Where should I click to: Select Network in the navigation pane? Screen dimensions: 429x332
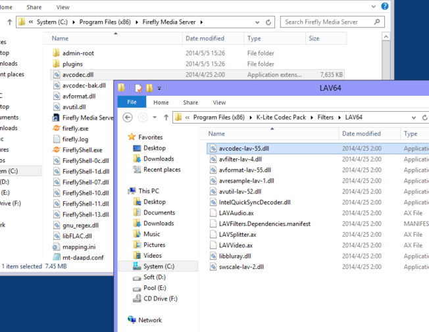point(149,320)
